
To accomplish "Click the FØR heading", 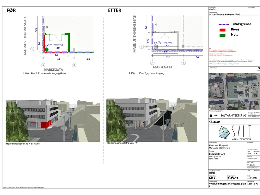I will pos(11,10).
